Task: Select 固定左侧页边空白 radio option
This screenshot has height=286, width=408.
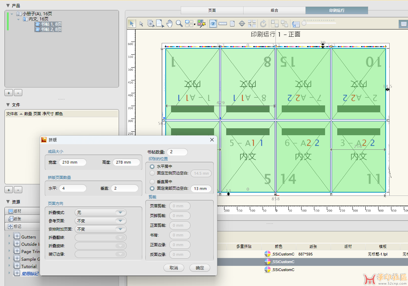Action: click(152, 173)
